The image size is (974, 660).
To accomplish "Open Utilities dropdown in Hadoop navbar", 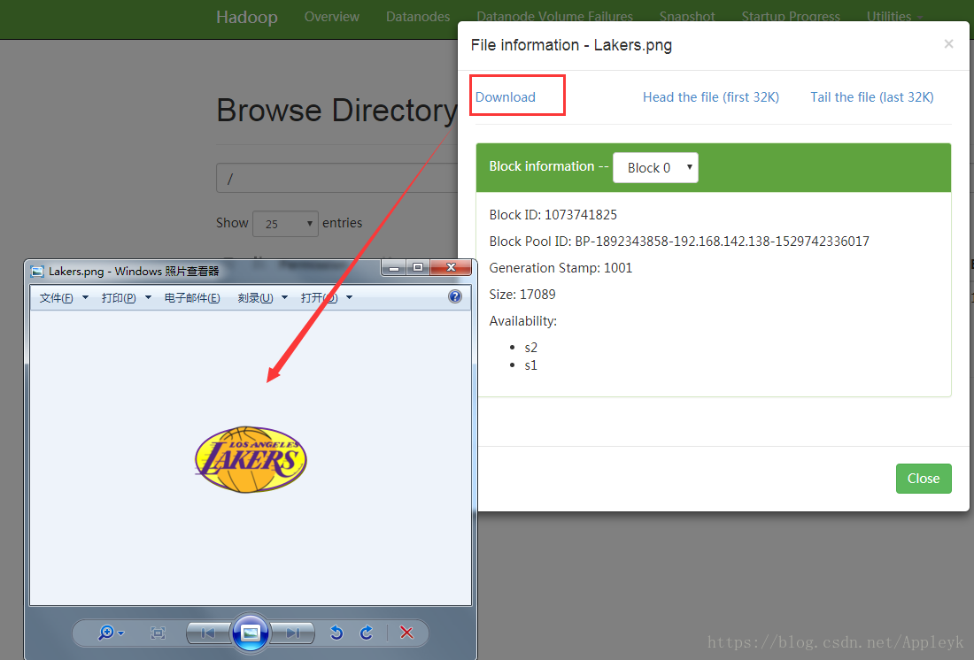I will (x=894, y=17).
